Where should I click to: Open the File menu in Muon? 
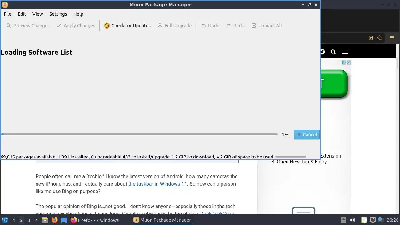tap(7, 14)
